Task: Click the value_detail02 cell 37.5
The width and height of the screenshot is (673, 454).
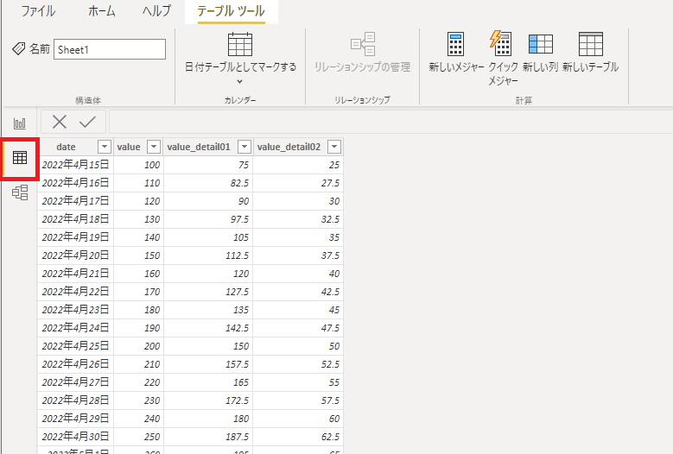Action: click(298, 255)
